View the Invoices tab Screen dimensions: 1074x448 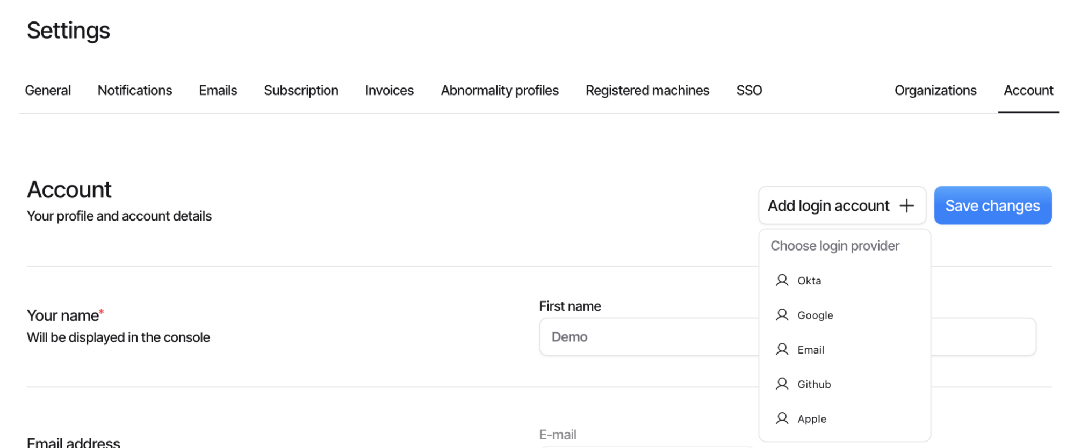tap(389, 90)
